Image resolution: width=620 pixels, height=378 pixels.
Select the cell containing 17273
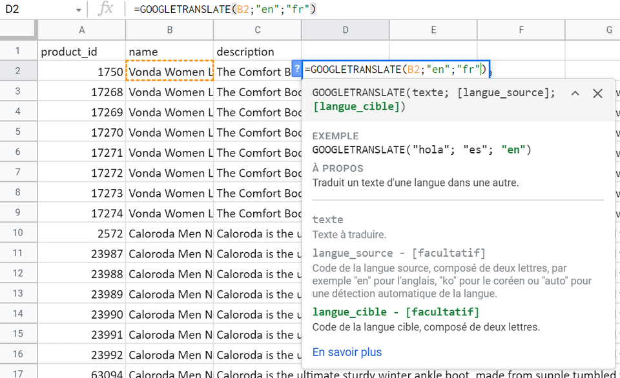pyautogui.click(x=81, y=192)
